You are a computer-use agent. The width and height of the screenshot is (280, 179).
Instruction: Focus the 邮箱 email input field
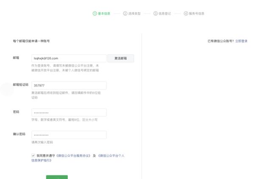click(69, 58)
